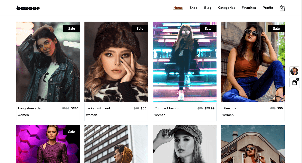
Task: Open the Long sleeve Jac product title
Action: pos(30,108)
